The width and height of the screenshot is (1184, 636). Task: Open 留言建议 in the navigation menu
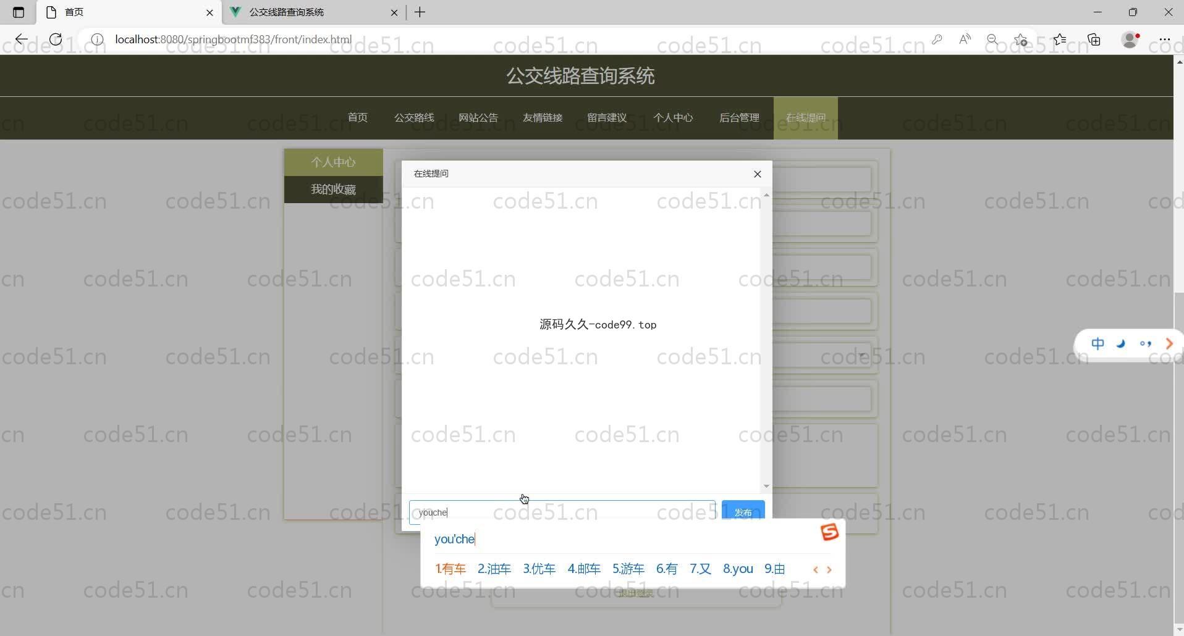click(607, 118)
